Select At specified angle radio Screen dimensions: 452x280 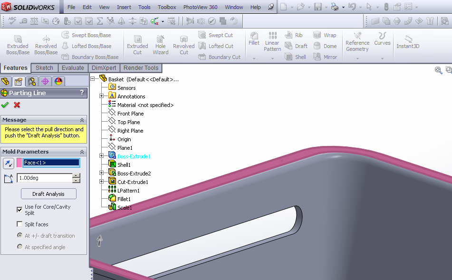(x=19, y=247)
